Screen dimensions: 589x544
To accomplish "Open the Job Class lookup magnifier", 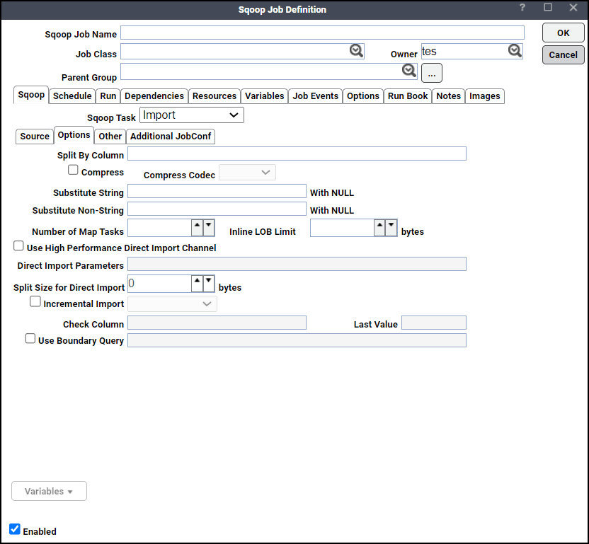I will pyautogui.click(x=356, y=51).
